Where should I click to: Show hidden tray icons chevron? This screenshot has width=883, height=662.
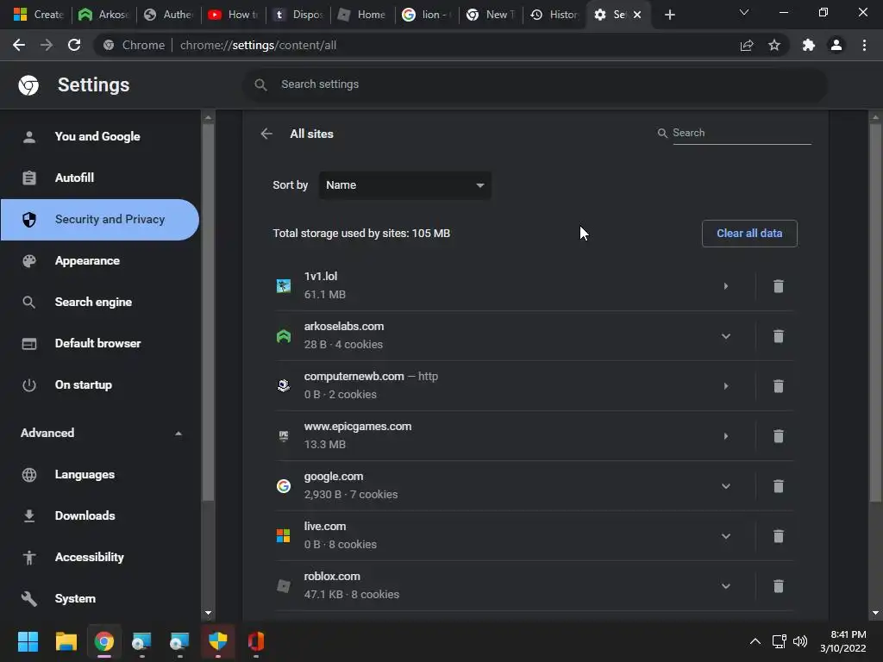(755, 641)
